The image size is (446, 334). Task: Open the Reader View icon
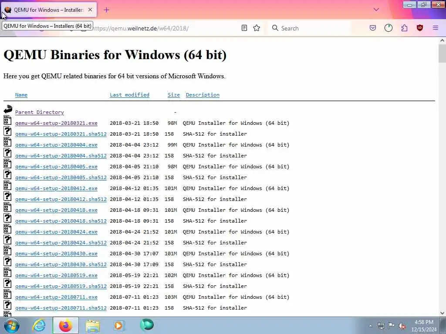click(x=244, y=28)
